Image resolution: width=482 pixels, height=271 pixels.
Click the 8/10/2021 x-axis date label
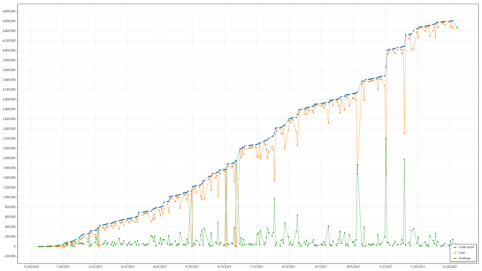pyautogui.click(x=289, y=267)
